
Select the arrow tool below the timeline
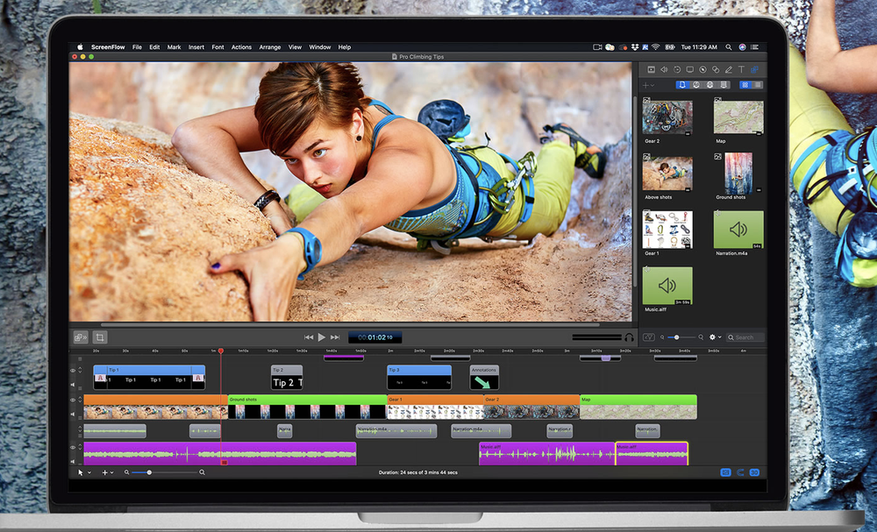point(79,472)
